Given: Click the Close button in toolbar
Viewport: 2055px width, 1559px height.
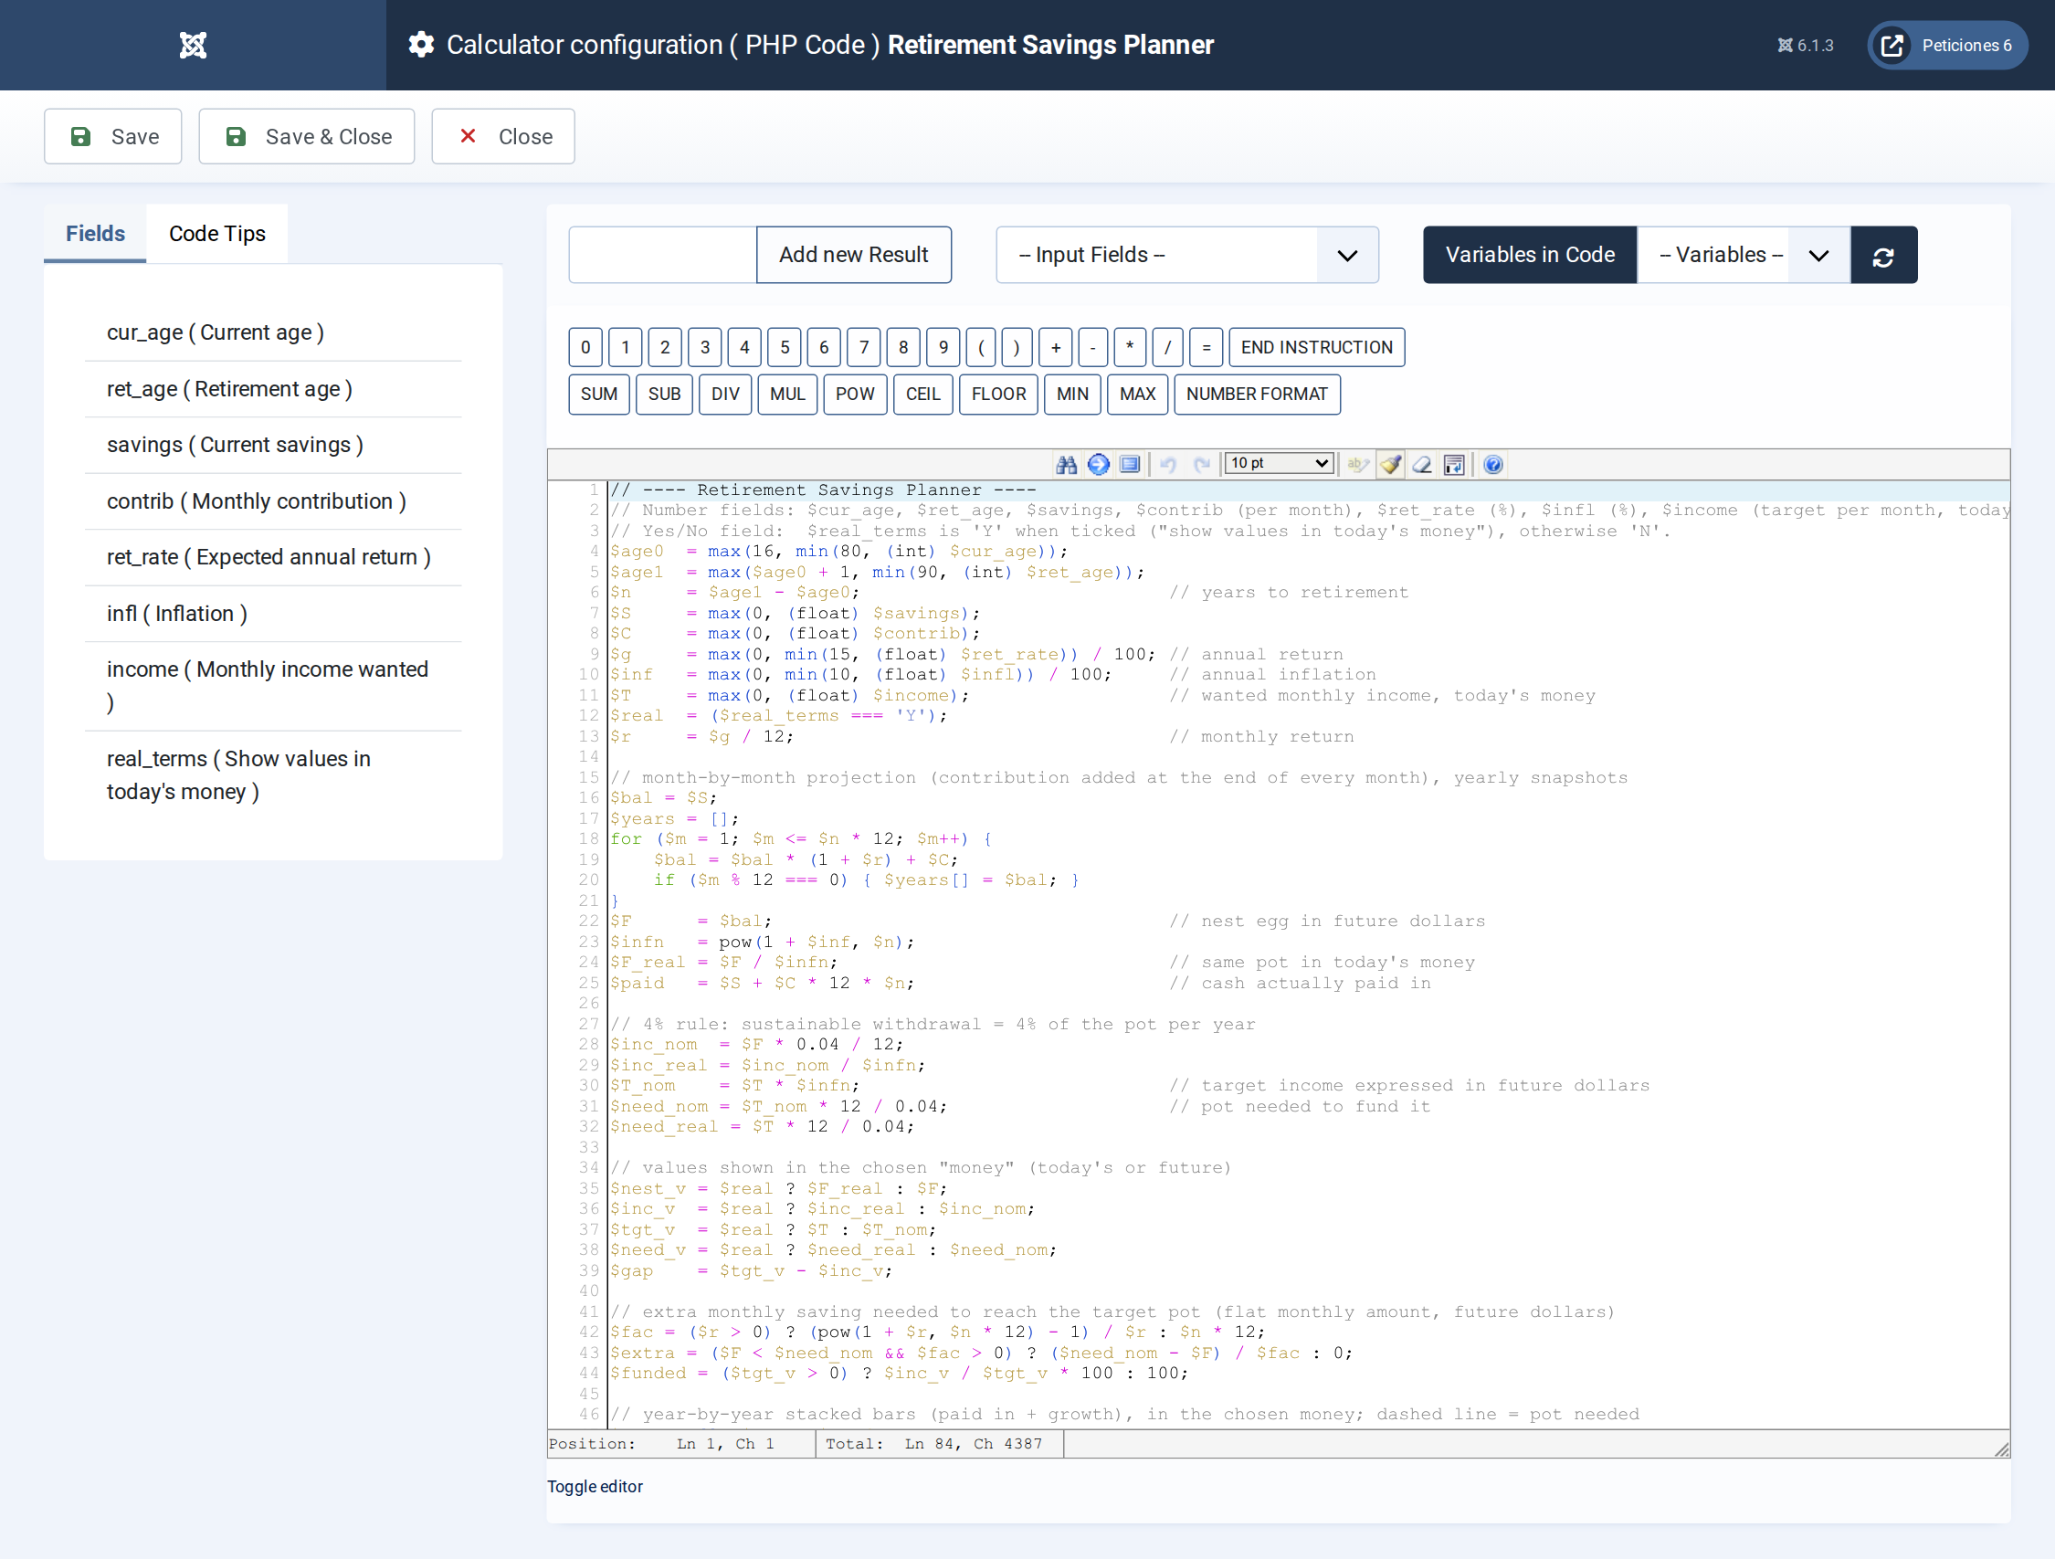Looking at the screenshot, I should click(502, 137).
